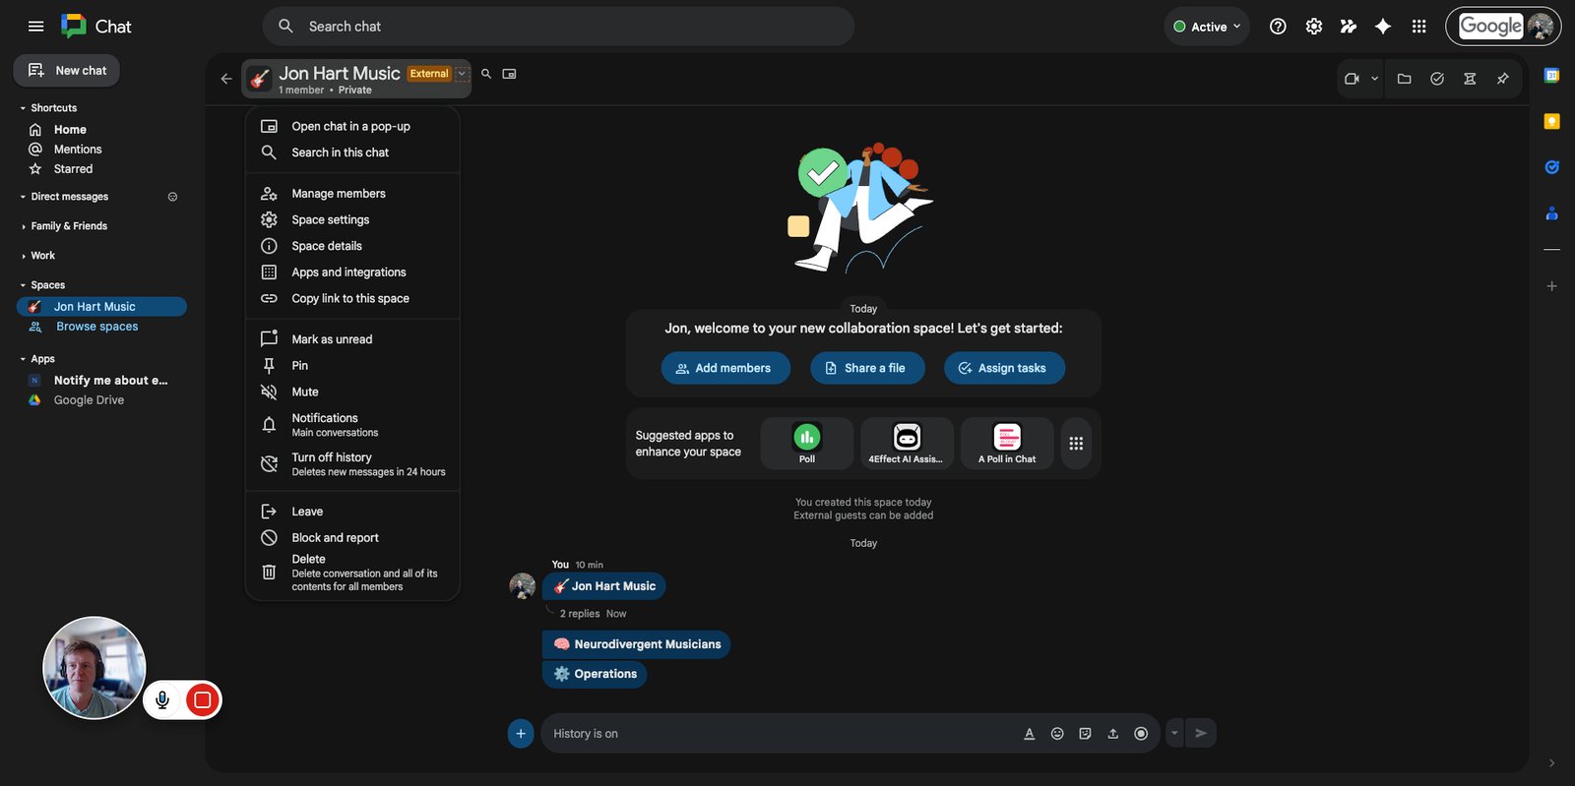Choose Space settings from the menu

pos(352,220)
